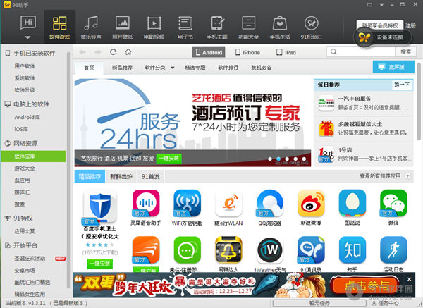The image size is (423, 308).
Task: Open the 音乐铃声 music section
Action: click(x=91, y=27)
